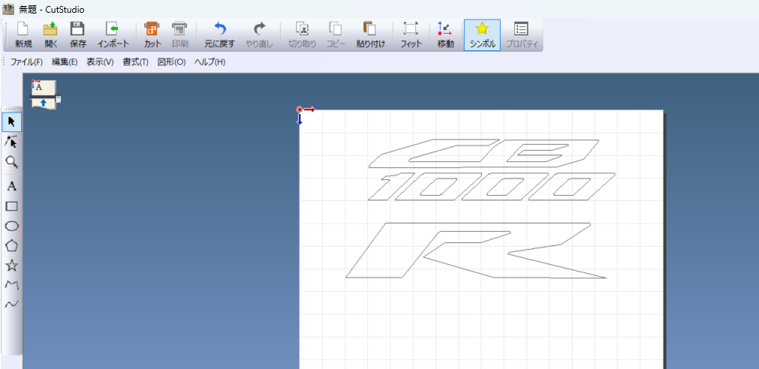
Task: Click the 印刷 (Print) toolbar icon
Action: coord(179,34)
